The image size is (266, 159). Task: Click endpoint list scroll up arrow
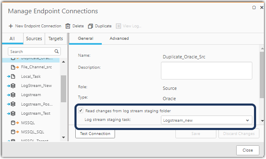pos(63,62)
